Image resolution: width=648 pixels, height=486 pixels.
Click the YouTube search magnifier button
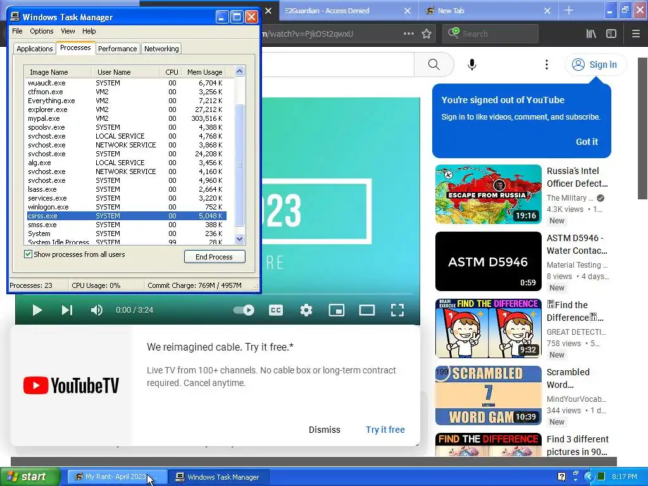434,65
